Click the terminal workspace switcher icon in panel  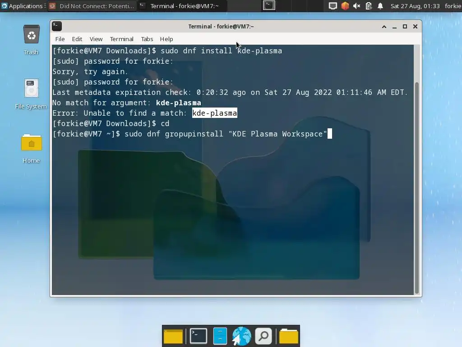click(x=269, y=5)
